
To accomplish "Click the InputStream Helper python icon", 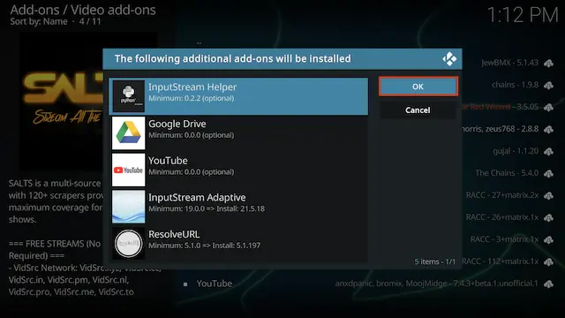I will click(128, 96).
